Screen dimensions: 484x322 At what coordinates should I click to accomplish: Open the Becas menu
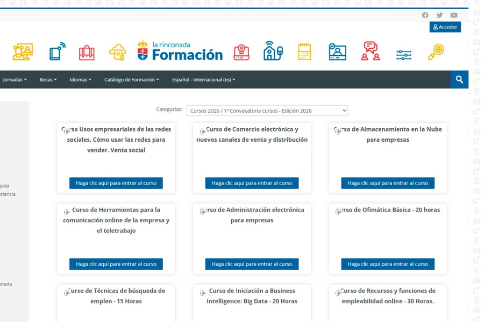[x=47, y=79]
